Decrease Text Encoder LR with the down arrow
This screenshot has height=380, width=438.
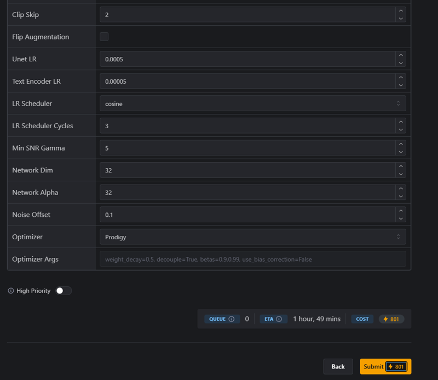pos(401,85)
